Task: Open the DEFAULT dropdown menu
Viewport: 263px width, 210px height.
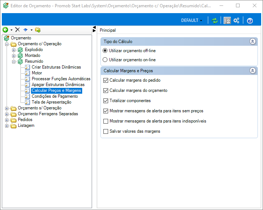Action: click(191, 20)
